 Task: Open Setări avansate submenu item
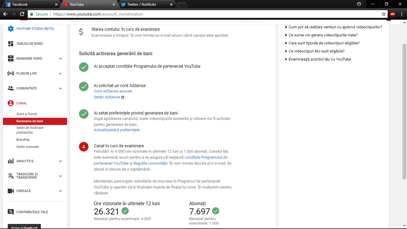click(27, 147)
